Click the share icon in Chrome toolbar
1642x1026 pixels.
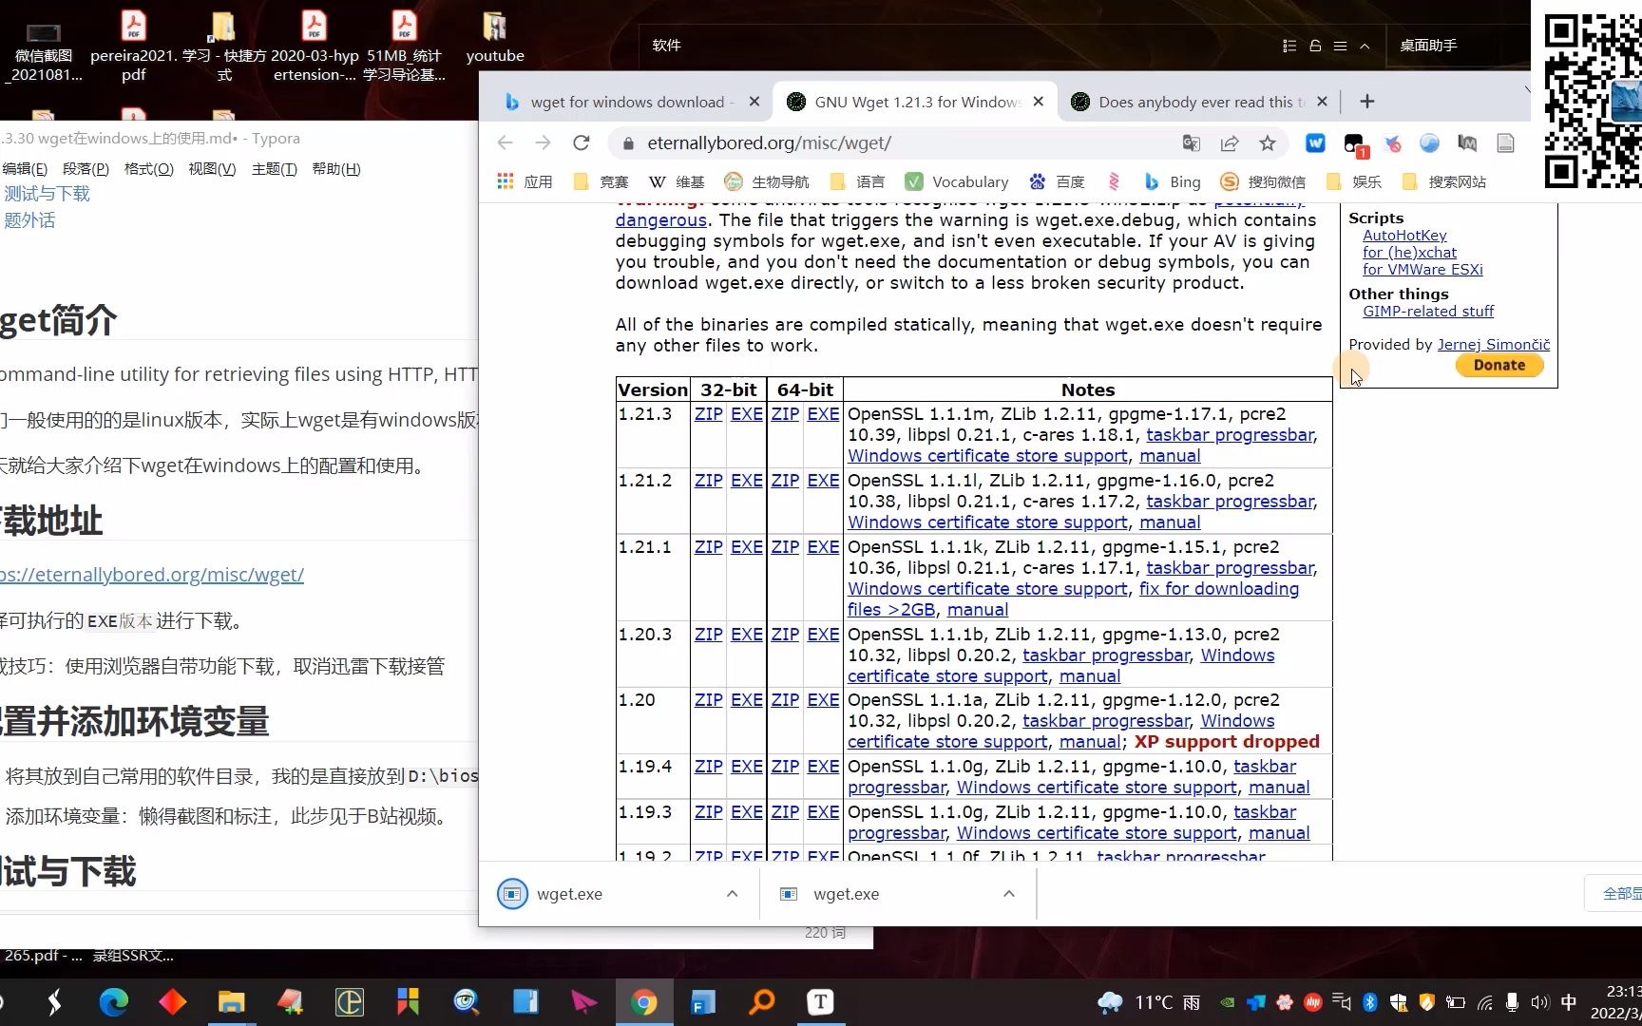(x=1230, y=143)
